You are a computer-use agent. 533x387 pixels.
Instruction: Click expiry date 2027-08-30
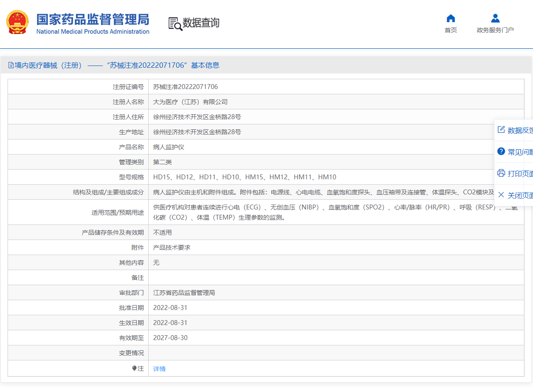pos(170,338)
